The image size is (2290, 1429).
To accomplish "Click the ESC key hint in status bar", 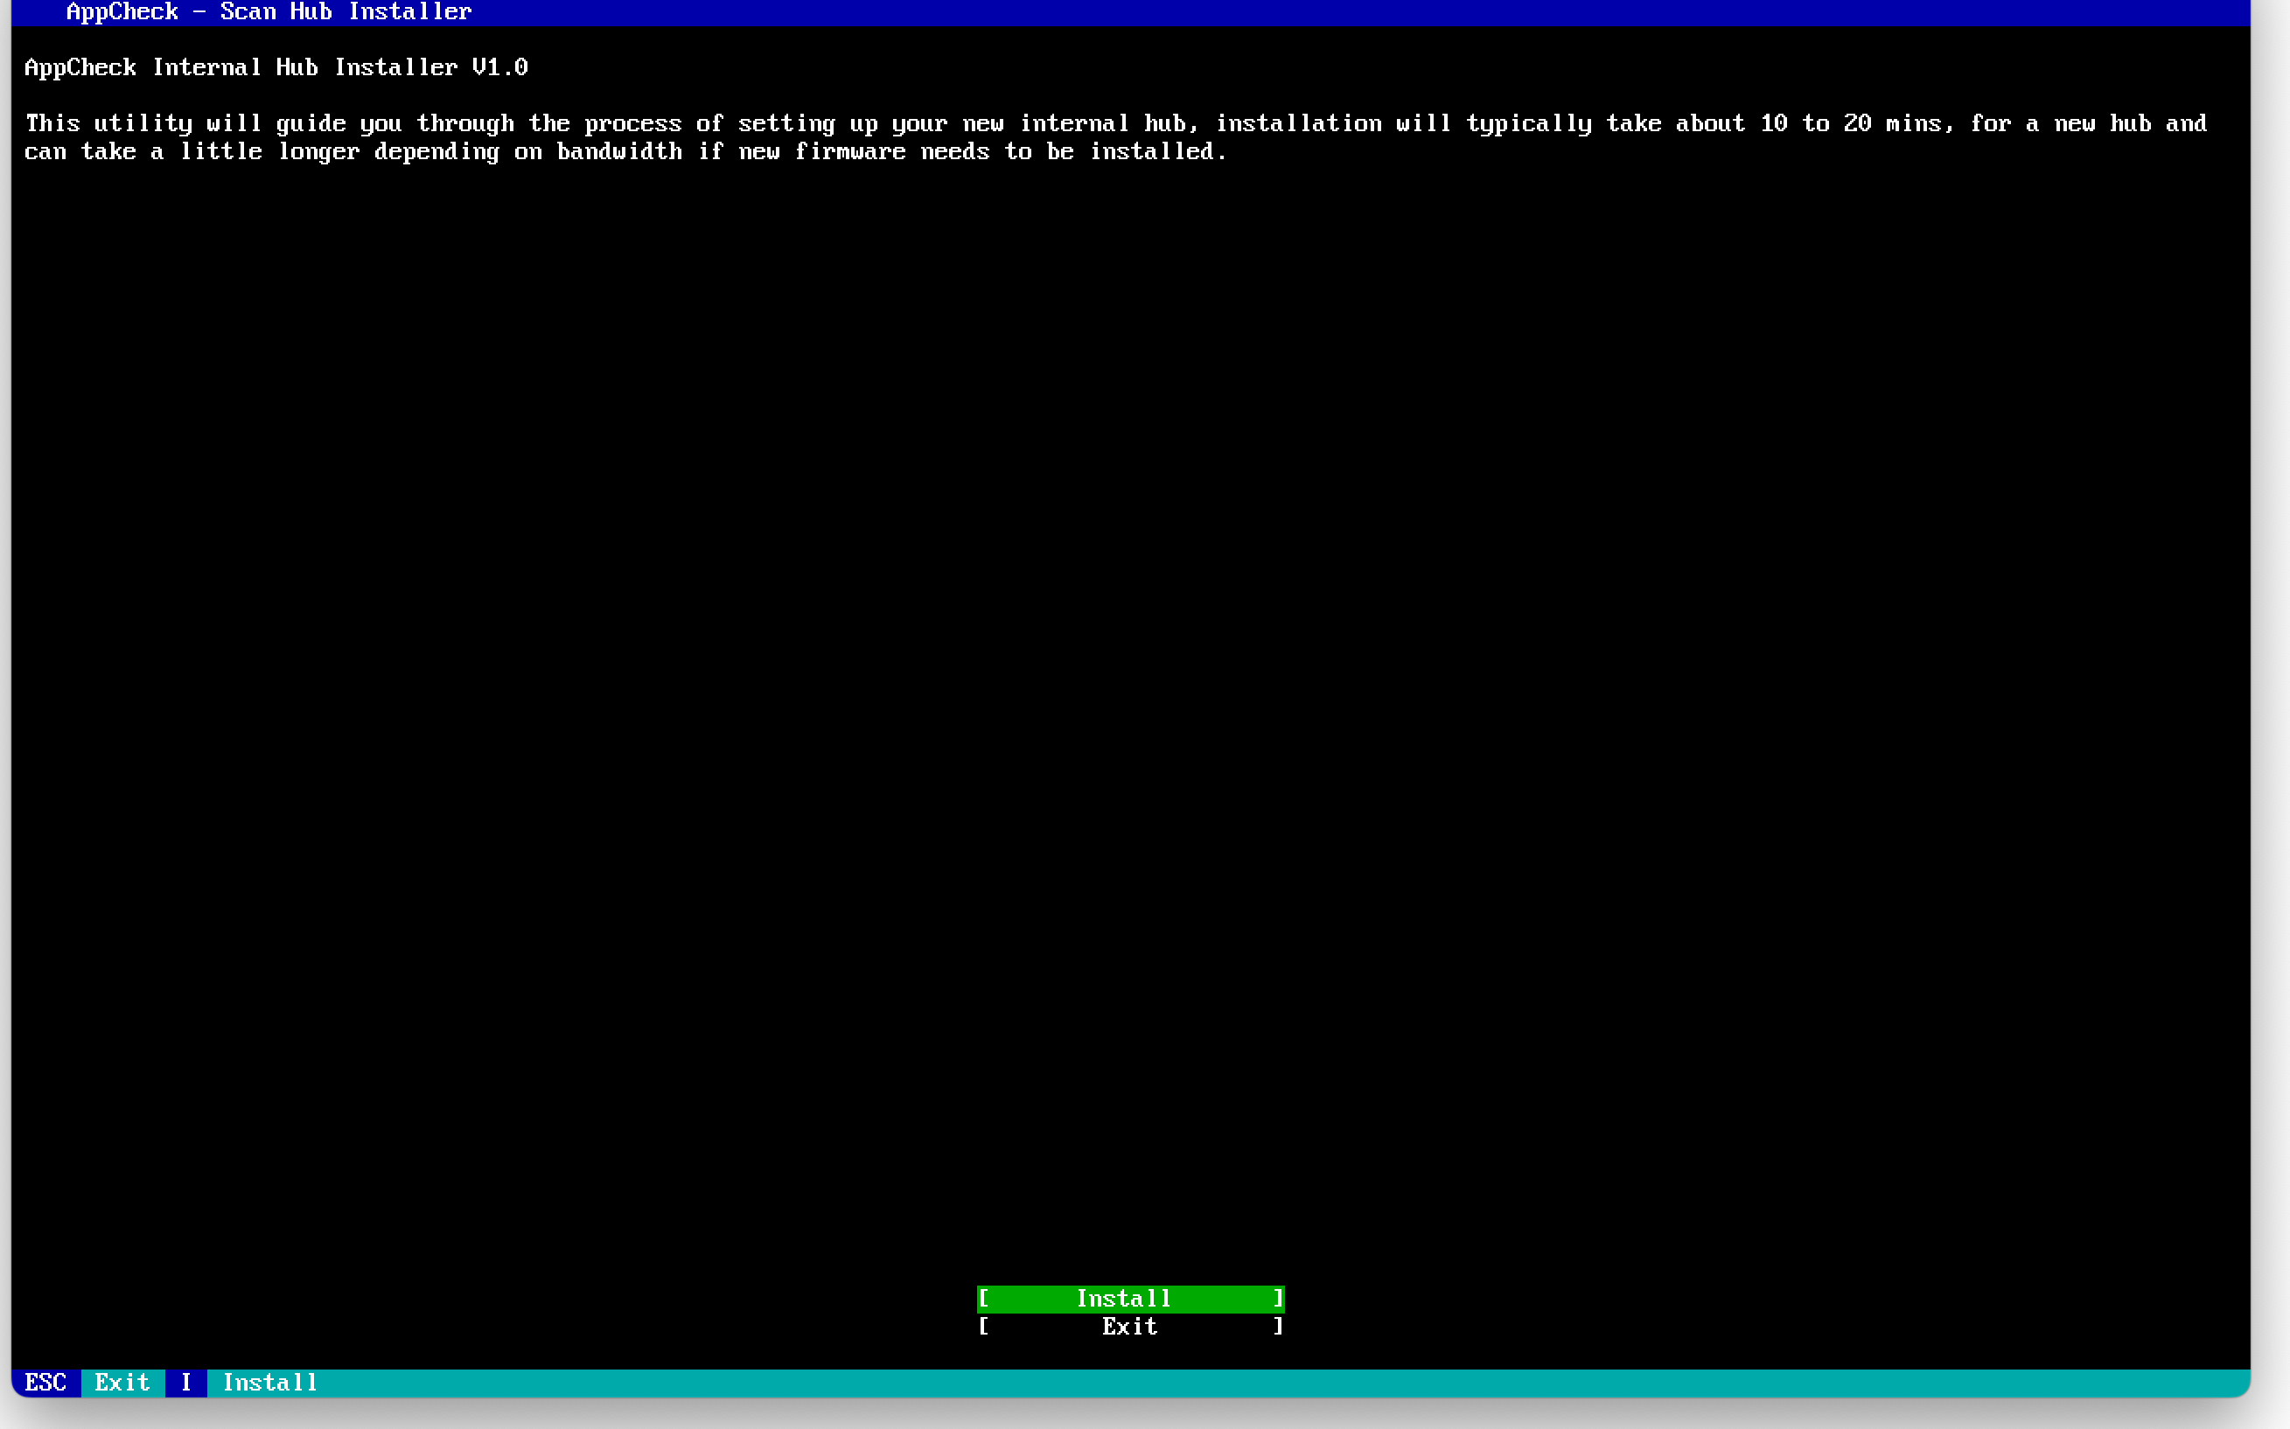I will (45, 1383).
